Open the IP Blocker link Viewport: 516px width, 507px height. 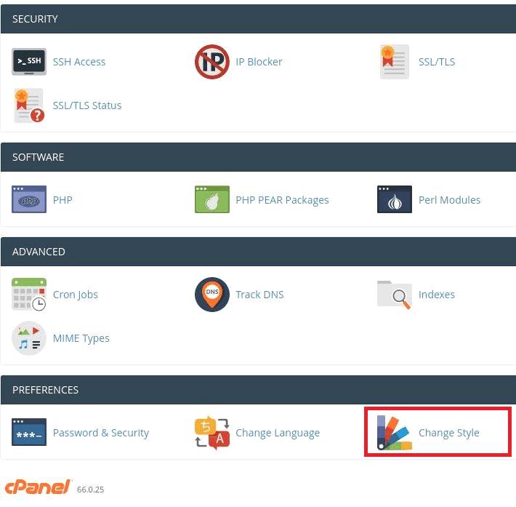coord(259,62)
